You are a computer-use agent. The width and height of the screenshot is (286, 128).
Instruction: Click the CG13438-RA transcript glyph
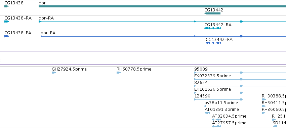[7, 22]
